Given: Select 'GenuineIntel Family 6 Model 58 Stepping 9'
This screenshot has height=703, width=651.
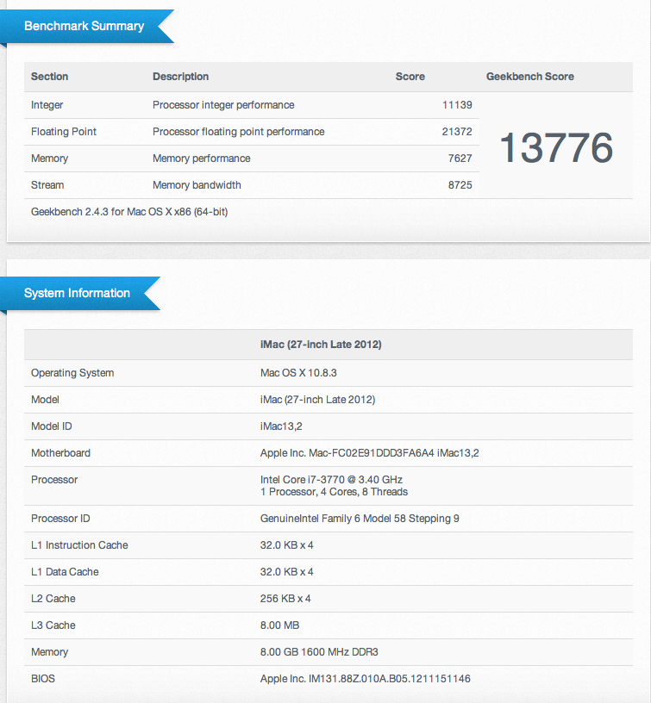Looking at the screenshot, I should tap(360, 519).
